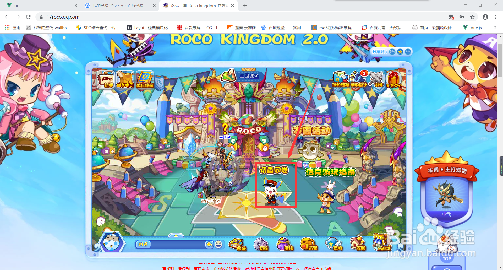Expand the chat panel arrow above chat bar

(x=176, y=236)
